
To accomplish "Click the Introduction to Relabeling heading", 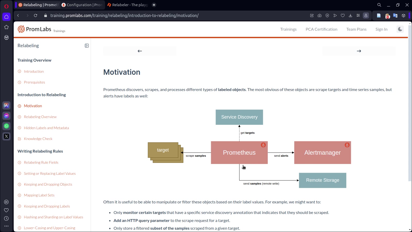I will 42,95.
